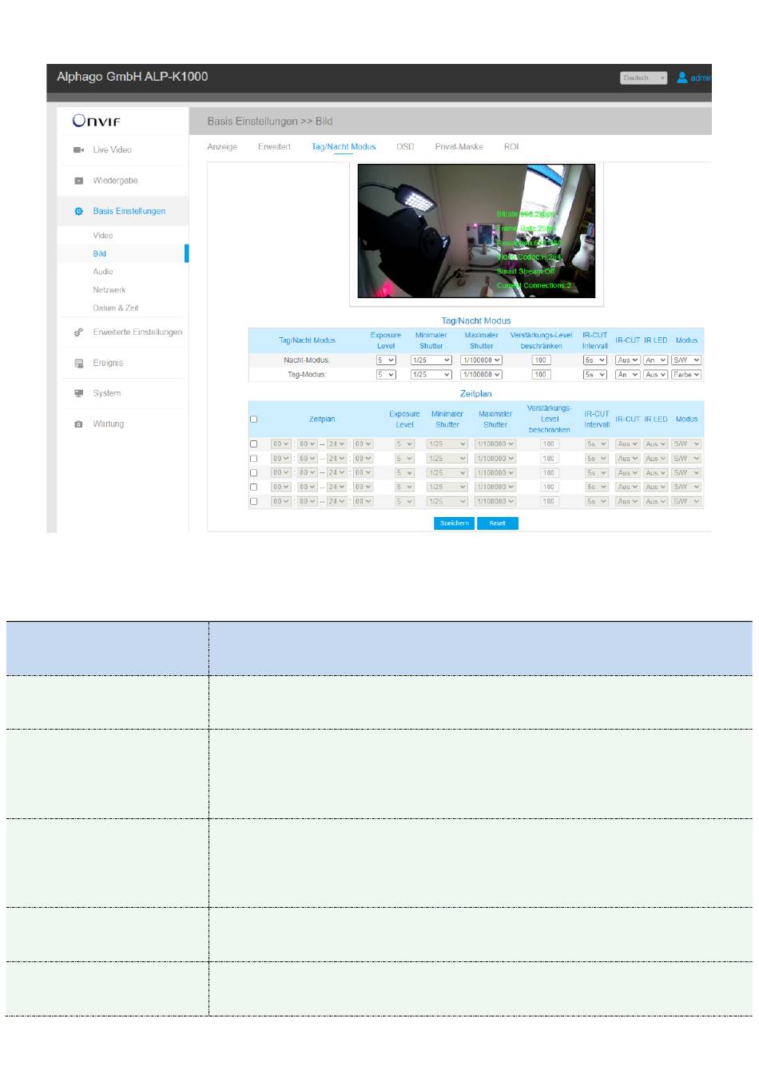
Task: Enable the fifth Zeitplan row checkbox
Action: coord(254,502)
